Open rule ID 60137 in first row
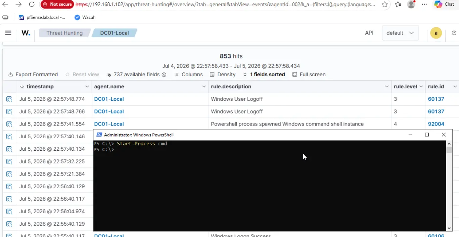The height and width of the screenshot is (237, 459). tap(436, 99)
